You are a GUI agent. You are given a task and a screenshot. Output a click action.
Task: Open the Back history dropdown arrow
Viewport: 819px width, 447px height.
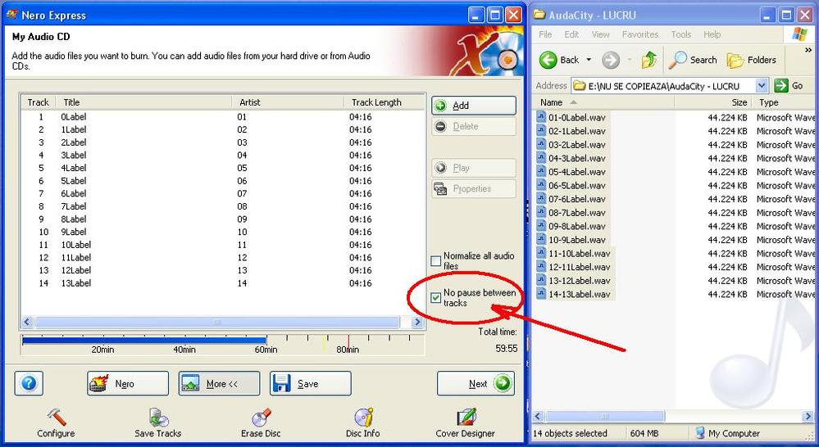click(x=589, y=60)
